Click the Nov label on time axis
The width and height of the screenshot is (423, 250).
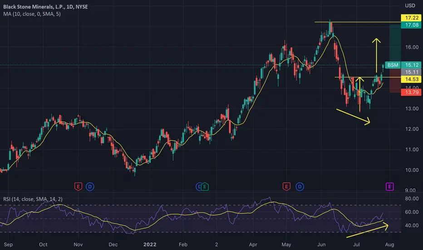78,245
